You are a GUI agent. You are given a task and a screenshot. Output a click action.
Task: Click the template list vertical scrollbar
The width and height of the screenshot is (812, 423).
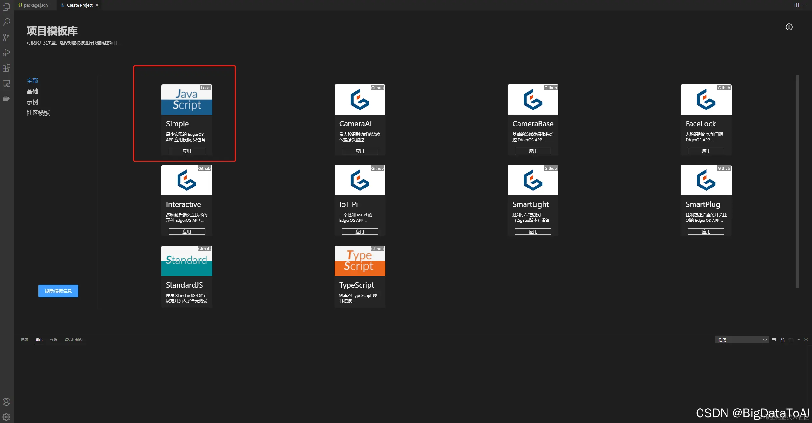[797, 181]
